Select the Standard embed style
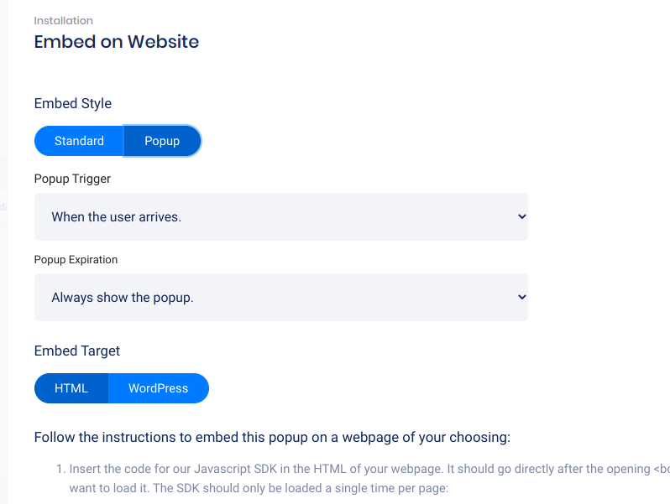Image resolution: width=670 pixels, height=504 pixels. [79, 141]
